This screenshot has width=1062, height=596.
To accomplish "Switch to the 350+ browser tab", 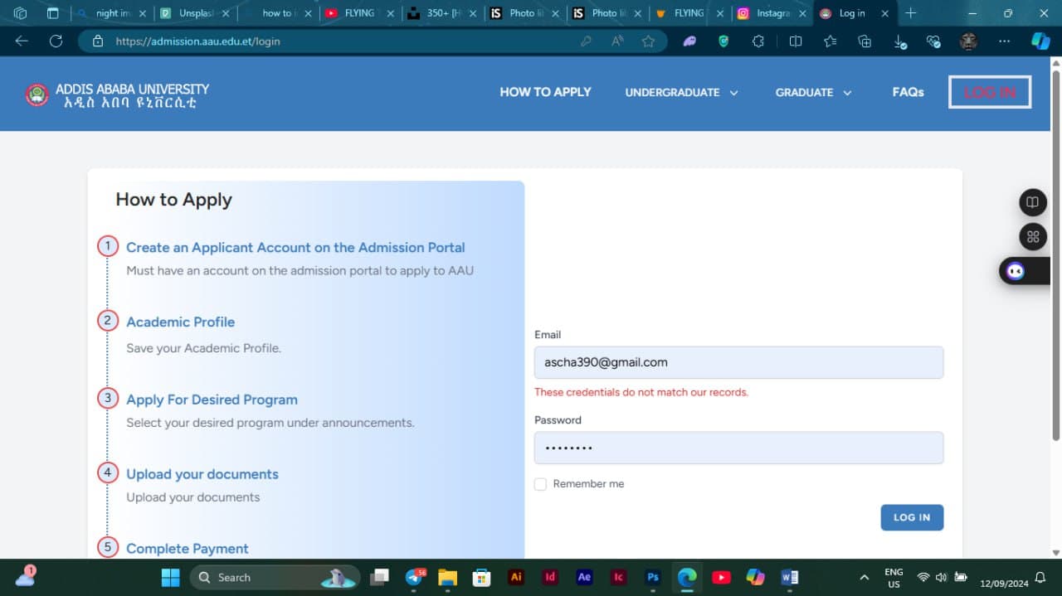I will [443, 13].
